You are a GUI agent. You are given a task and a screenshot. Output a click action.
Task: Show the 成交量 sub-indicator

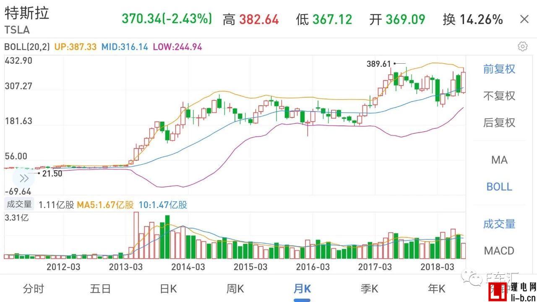pos(499,224)
